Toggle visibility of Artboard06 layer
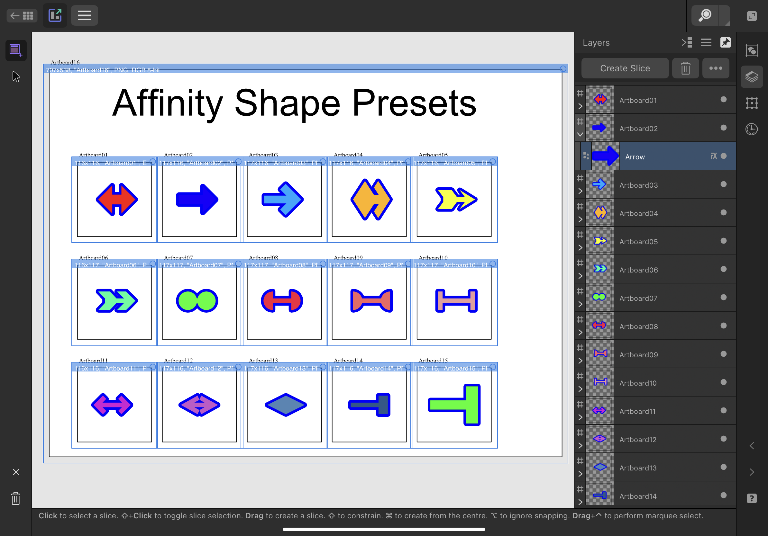This screenshot has width=768, height=536. point(723,269)
